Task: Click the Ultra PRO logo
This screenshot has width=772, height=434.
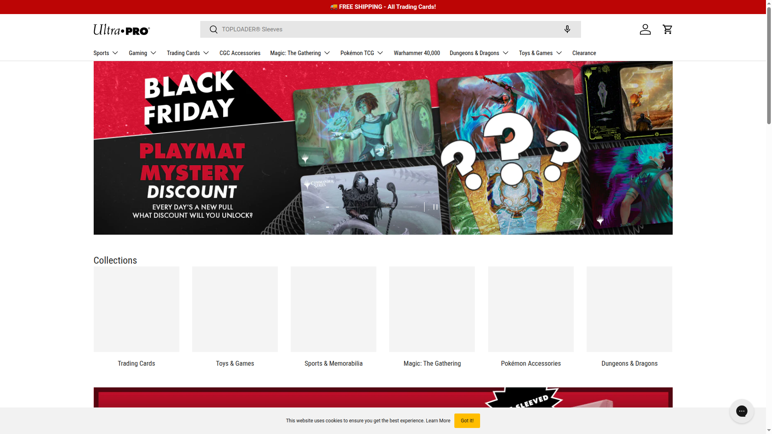Action: tap(121, 30)
